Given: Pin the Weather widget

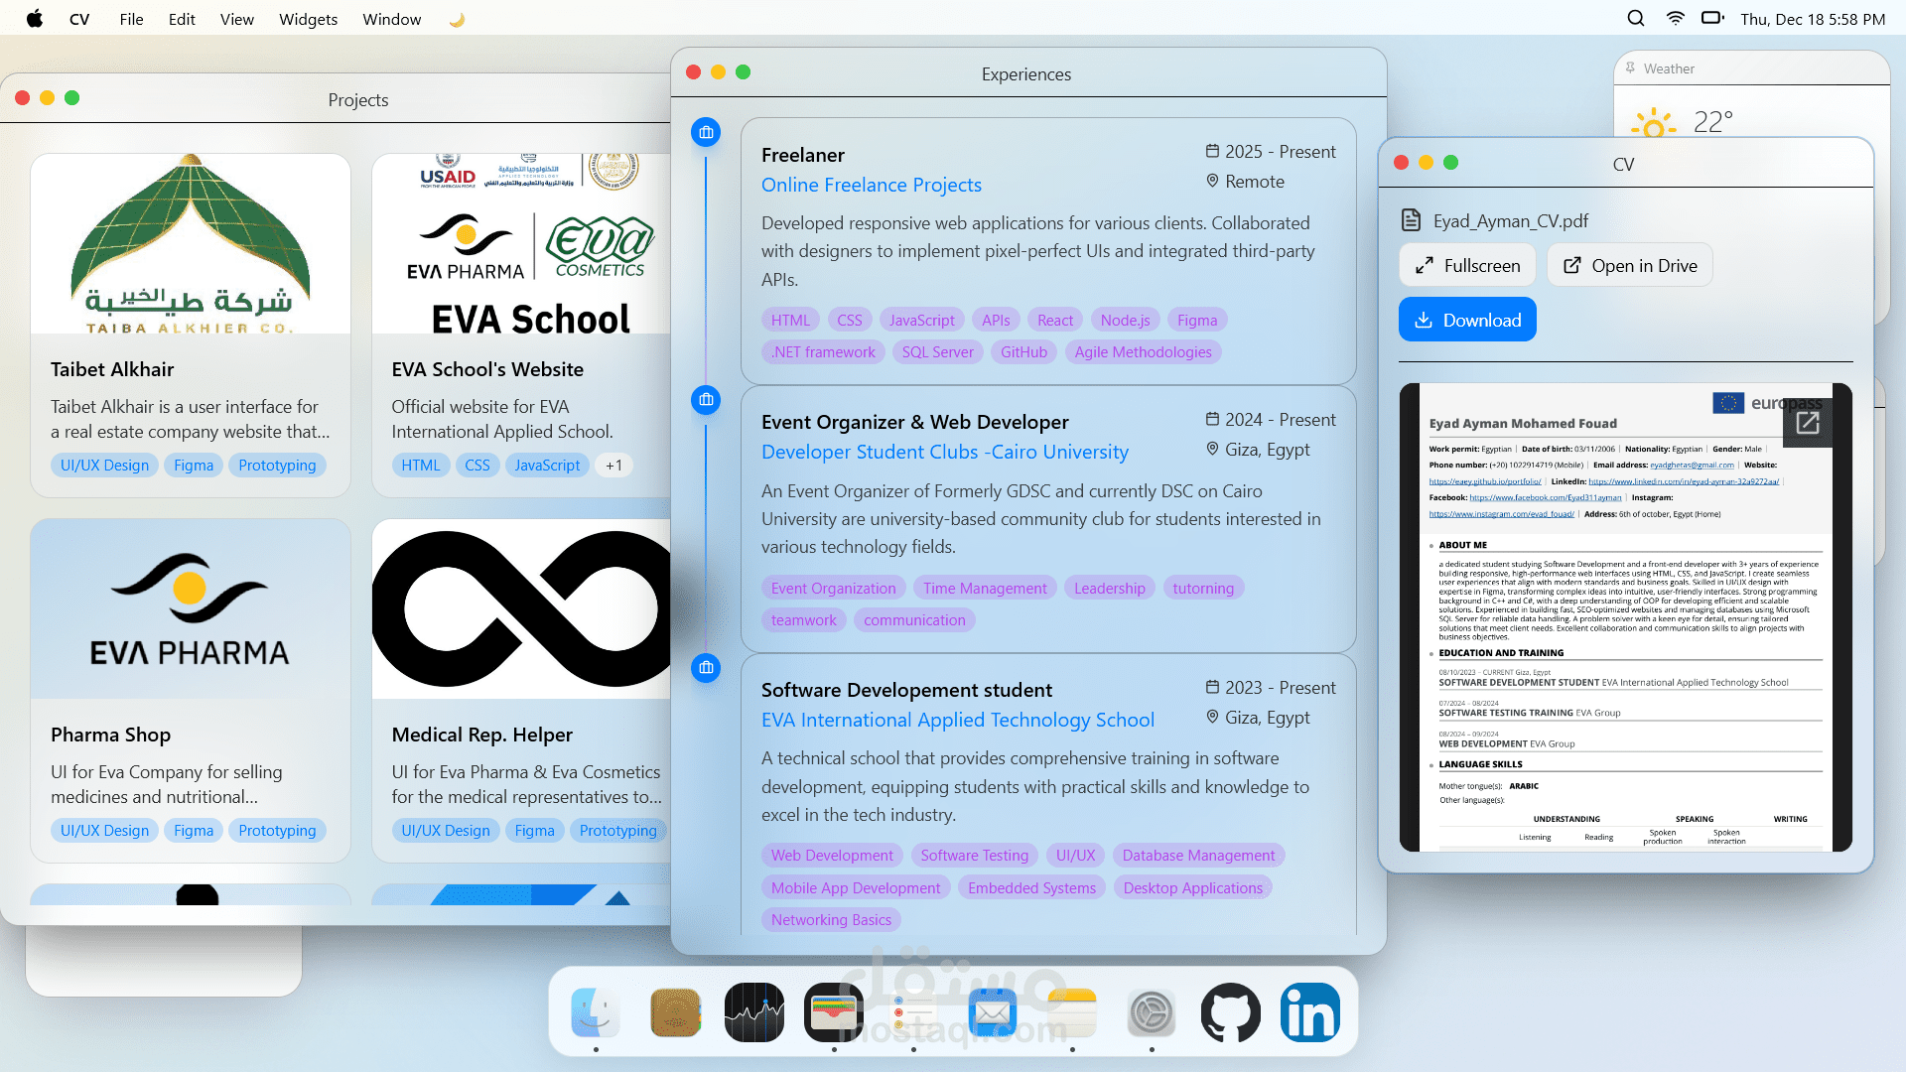Looking at the screenshot, I should 1630,68.
